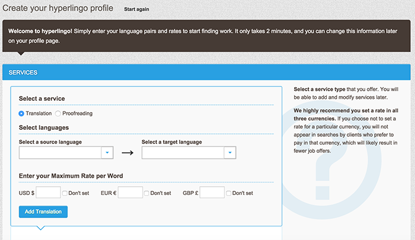Click the 'Create your hyperlingo profile' title
Screen dimensions: 415x240
point(58,8)
